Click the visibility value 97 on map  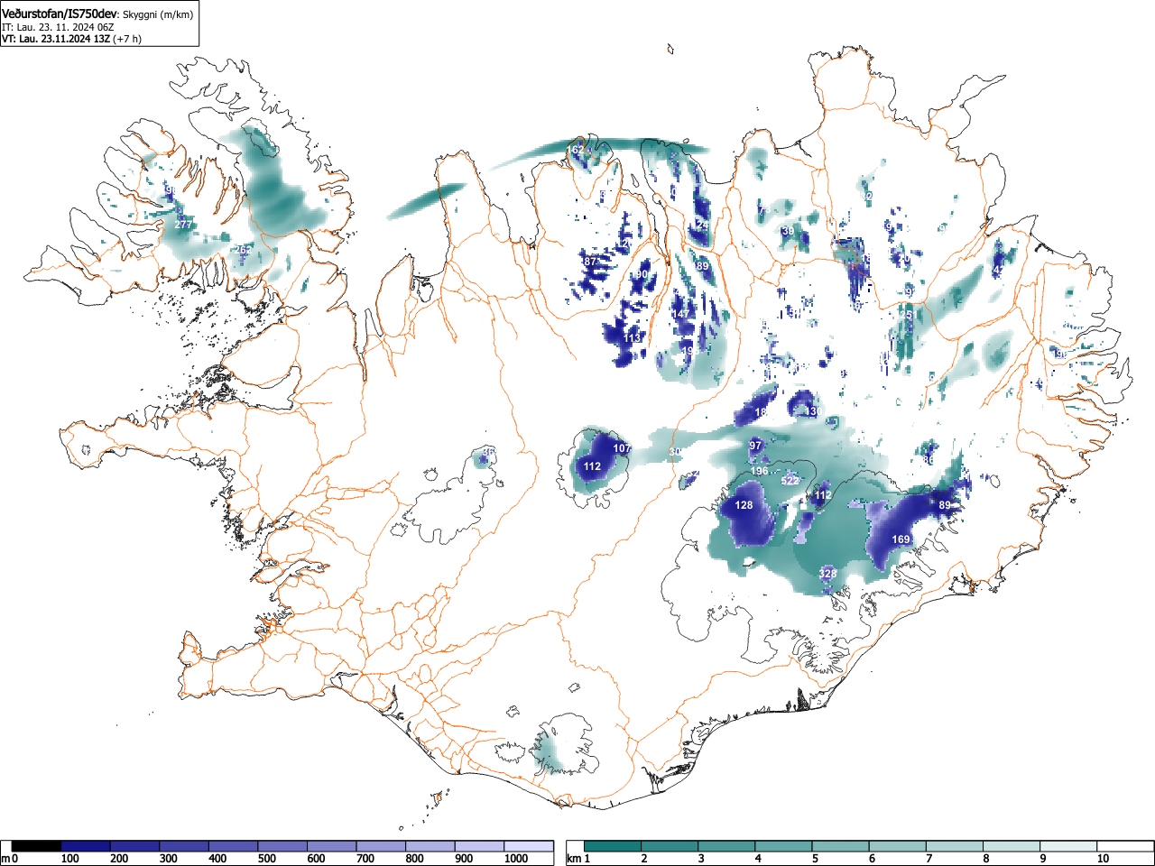pyautogui.click(x=756, y=446)
